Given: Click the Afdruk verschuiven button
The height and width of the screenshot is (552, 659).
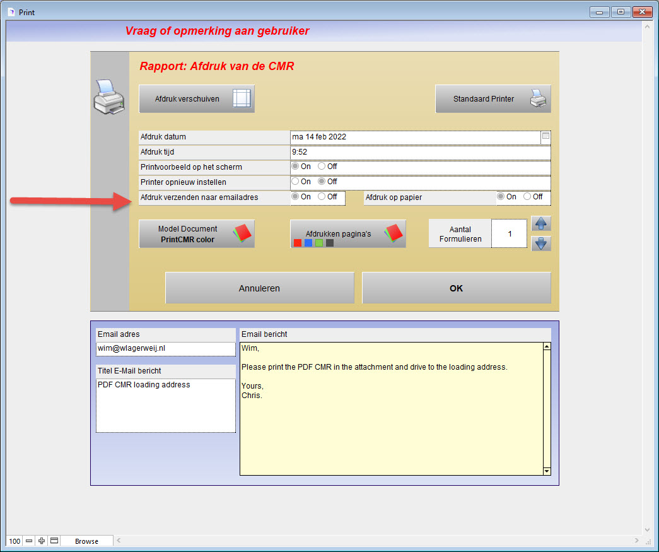Looking at the screenshot, I should pyautogui.click(x=197, y=99).
